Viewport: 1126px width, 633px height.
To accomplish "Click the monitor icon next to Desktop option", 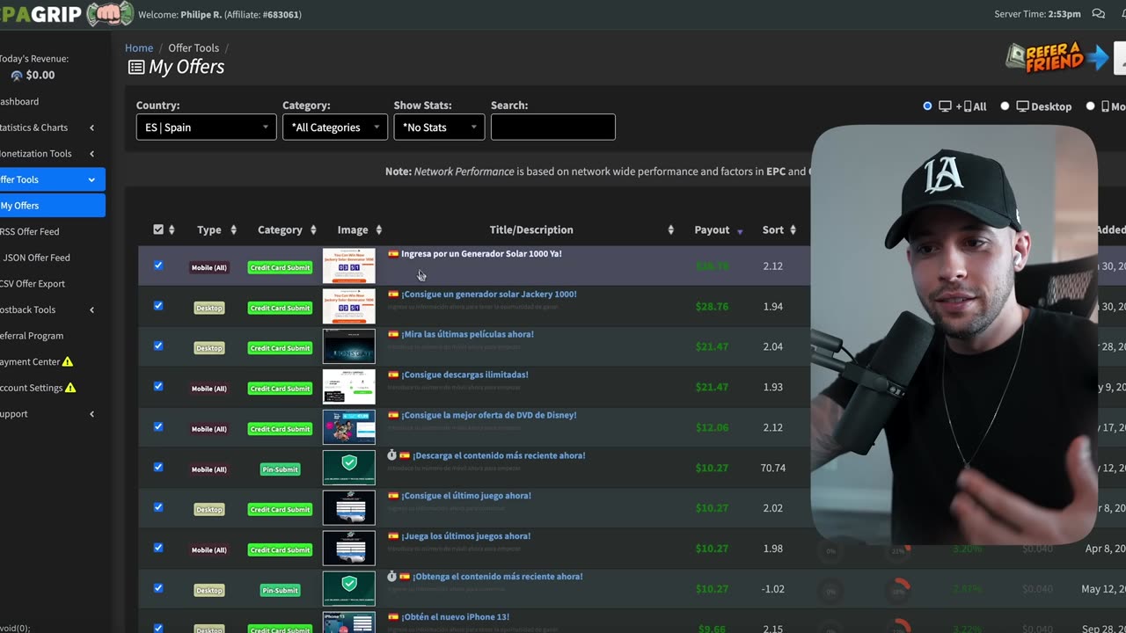I will coord(1022,106).
